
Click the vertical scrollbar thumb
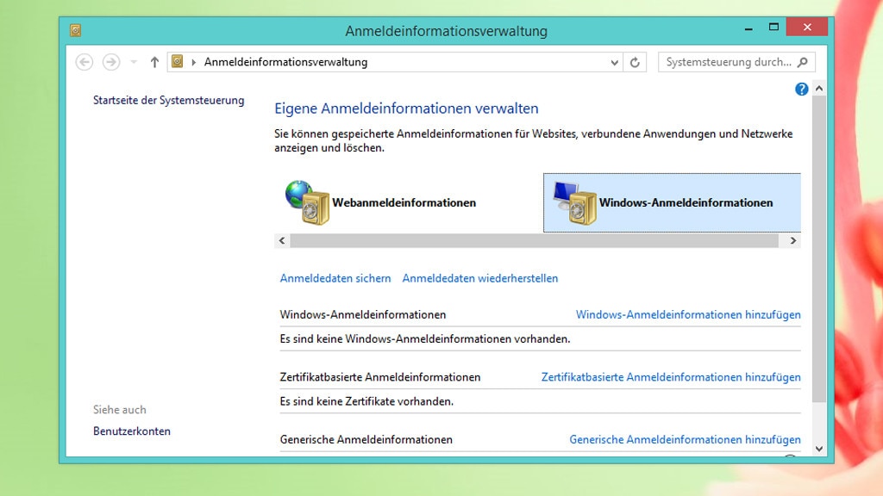pos(819,249)
